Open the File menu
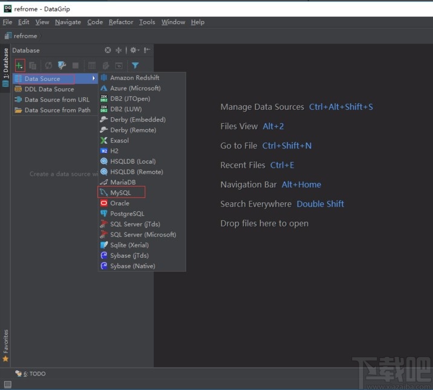Screen dimensions: 433x390 7,22
